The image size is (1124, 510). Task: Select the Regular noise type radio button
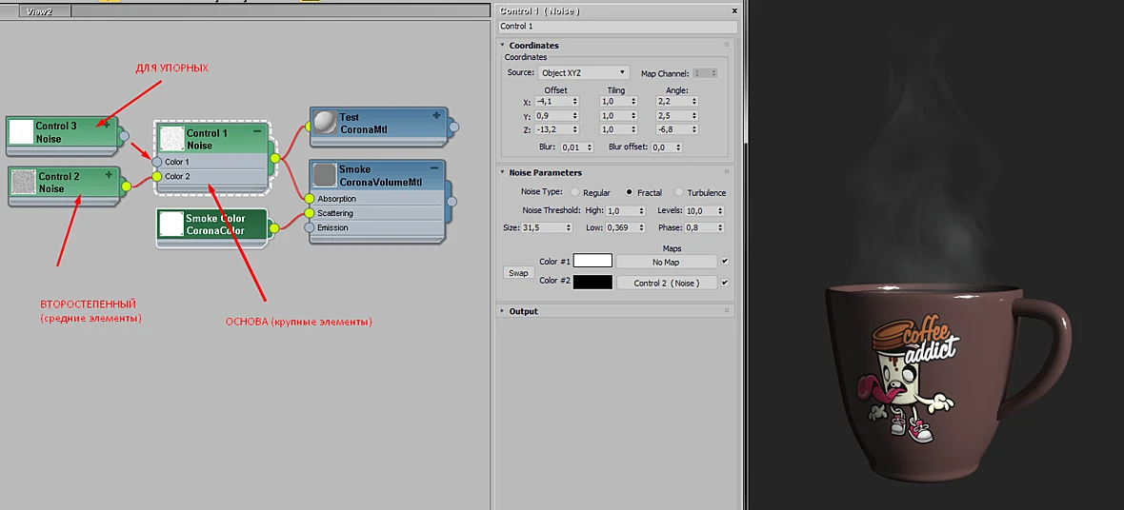tap(575, 193)
